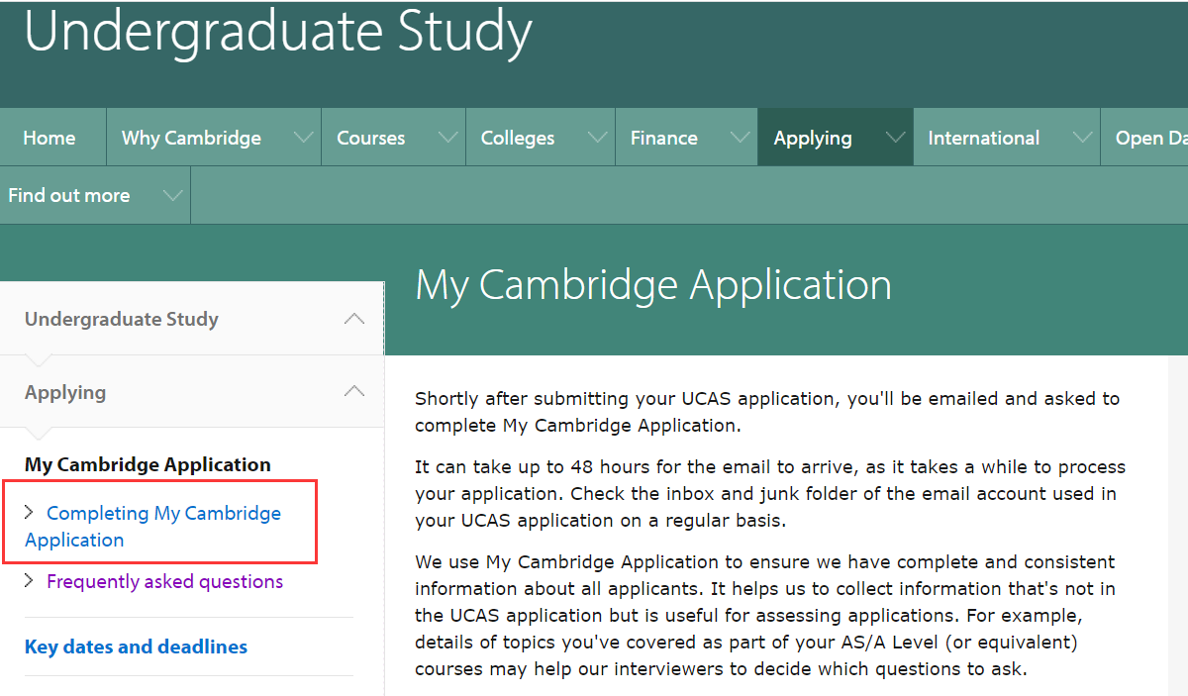Expand the Find out more chevron
1188x696 pixels.
point(173,195)
